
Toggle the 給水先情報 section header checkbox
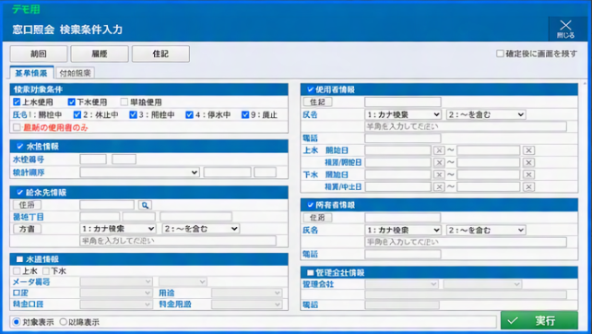coord(20,192)
